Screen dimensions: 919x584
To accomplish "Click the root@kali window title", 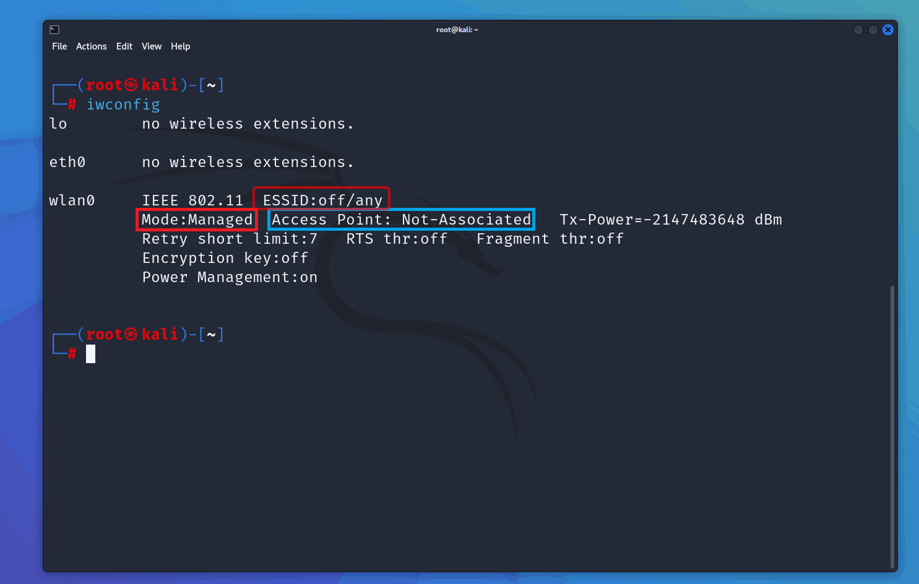I will tap(458, 29).
